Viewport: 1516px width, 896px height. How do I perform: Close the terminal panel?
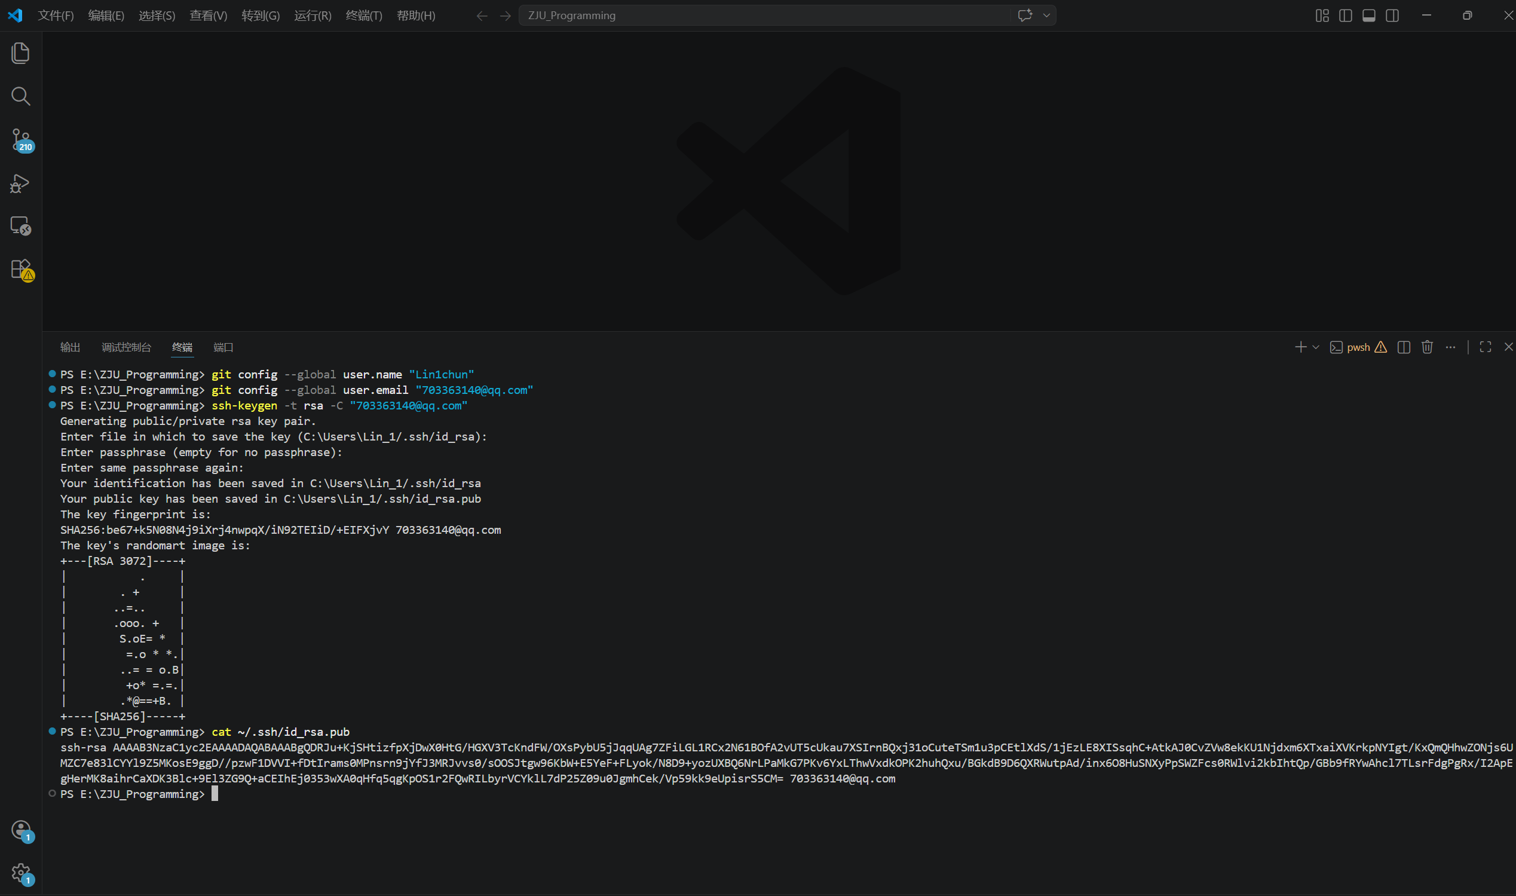pyautogui.click(x=1508, y=347)
